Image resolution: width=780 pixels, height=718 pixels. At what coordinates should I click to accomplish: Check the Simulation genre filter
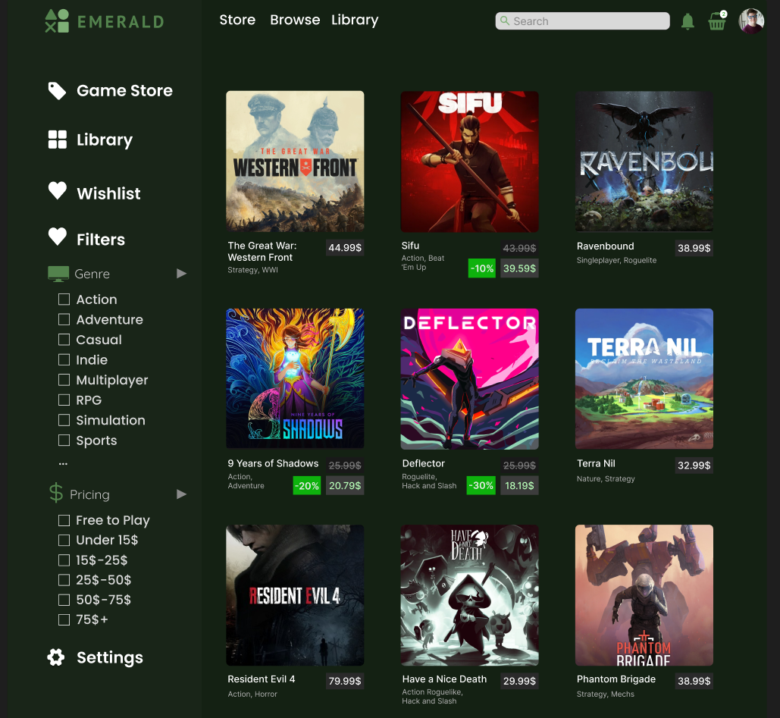(x=64, y=420)
